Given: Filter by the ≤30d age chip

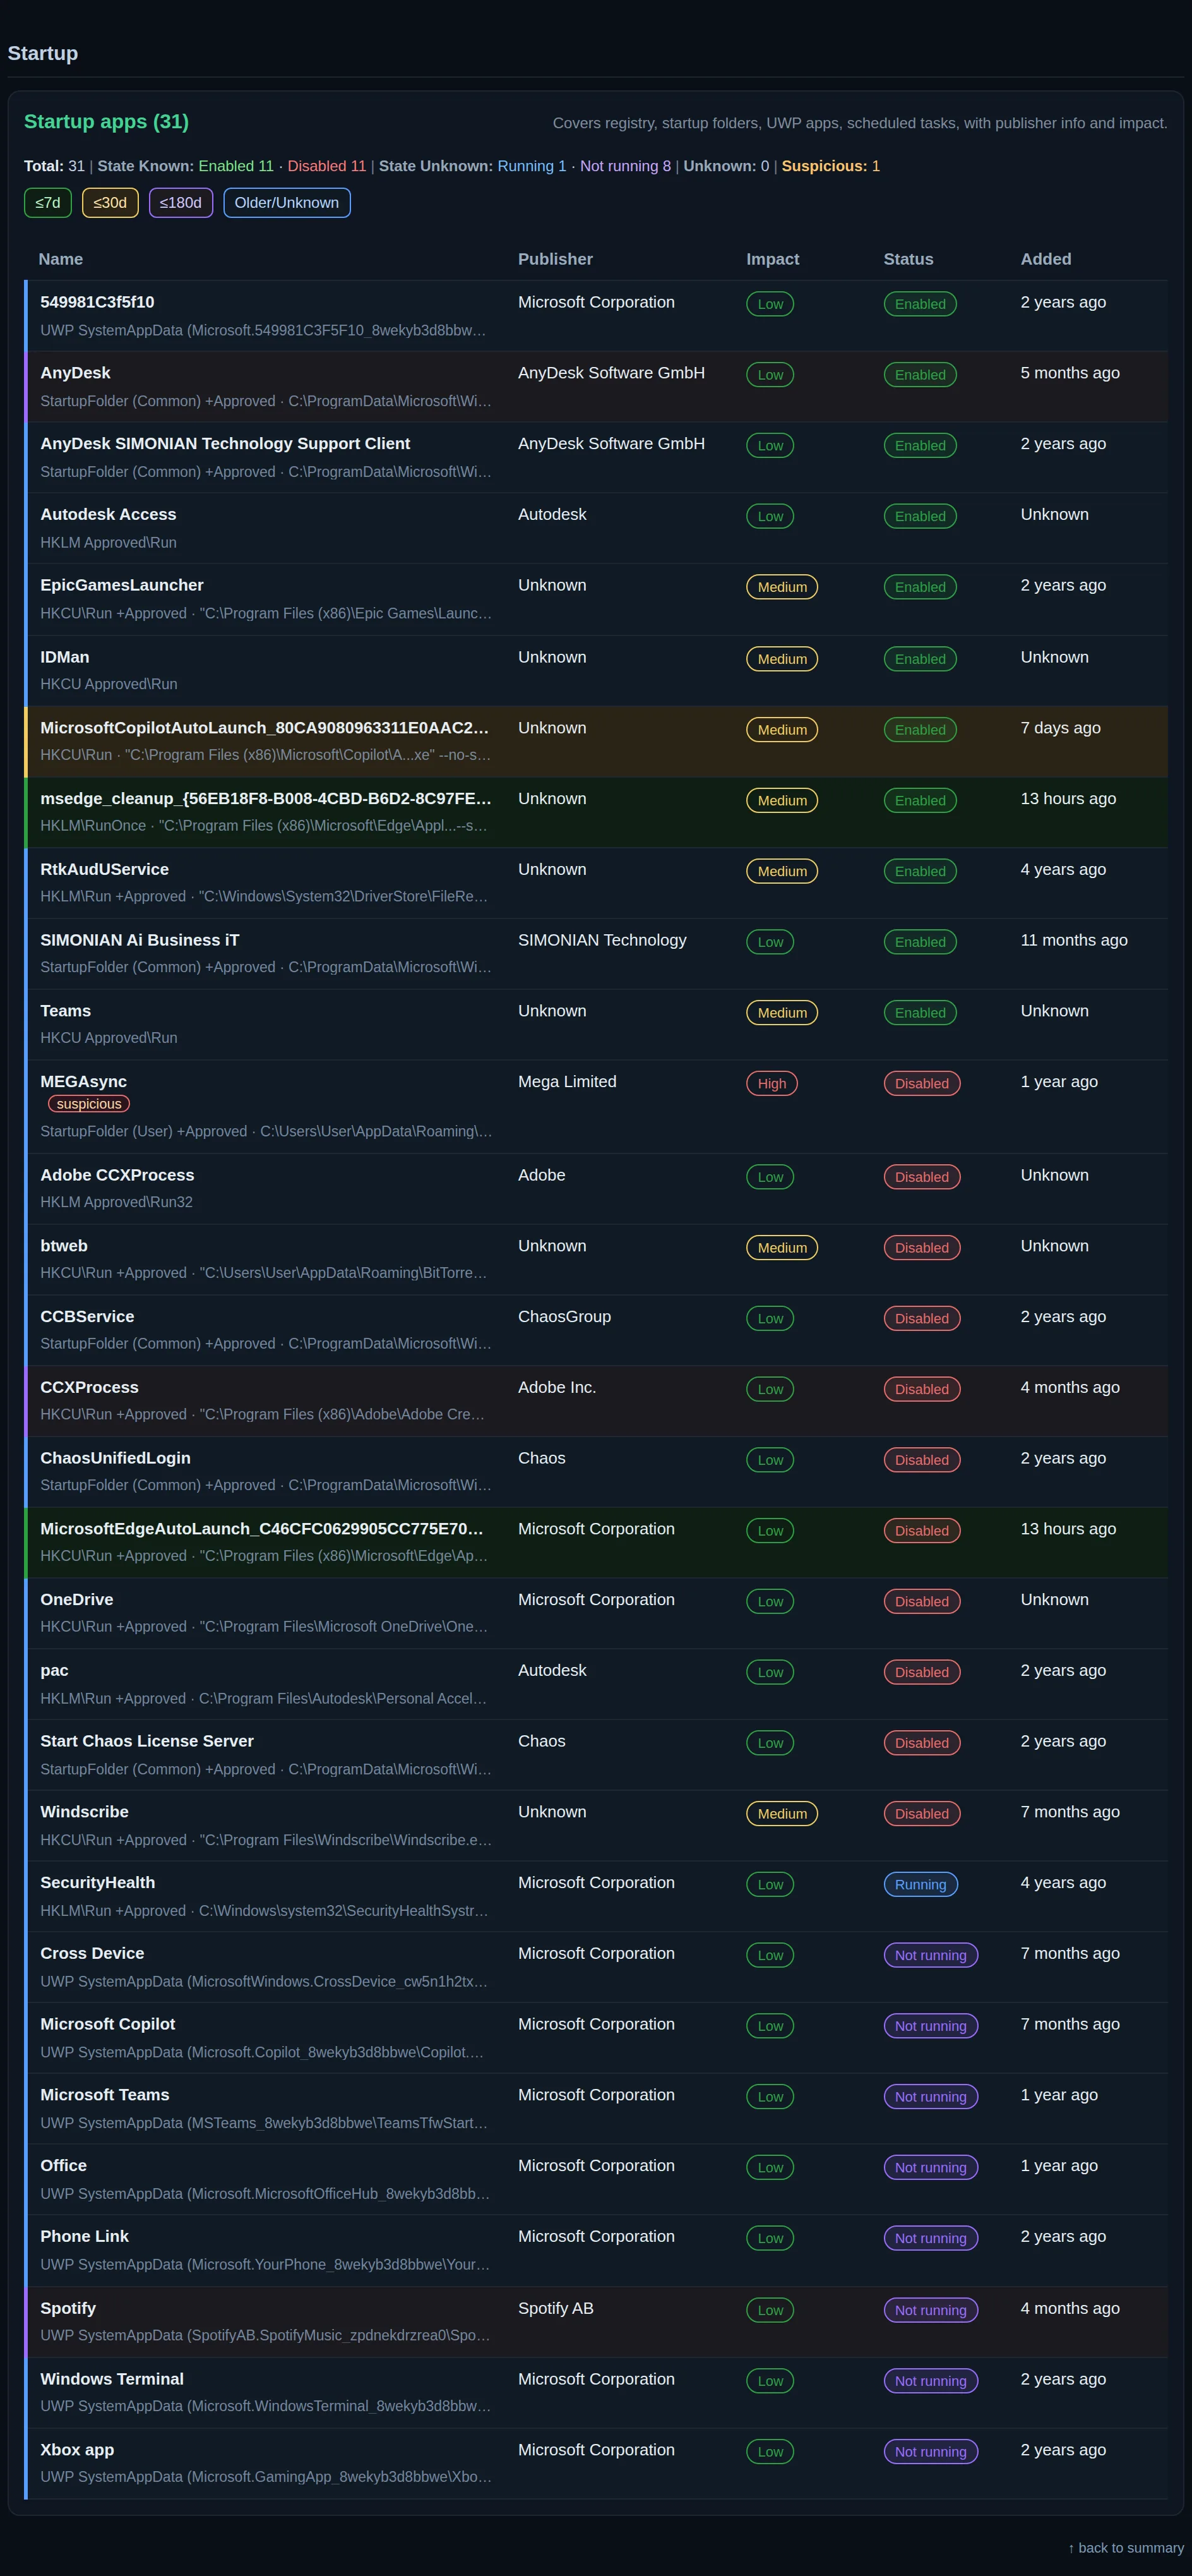Looking at the screenshot, I should [110, 203].
